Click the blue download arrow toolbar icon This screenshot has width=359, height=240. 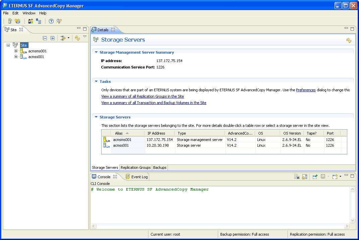click(39, 21)
